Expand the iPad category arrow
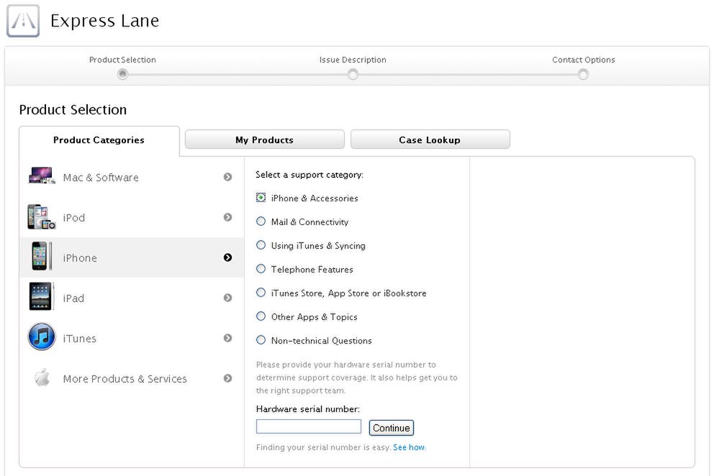Viewport: 714px width, 476px height. click(227, 297)
